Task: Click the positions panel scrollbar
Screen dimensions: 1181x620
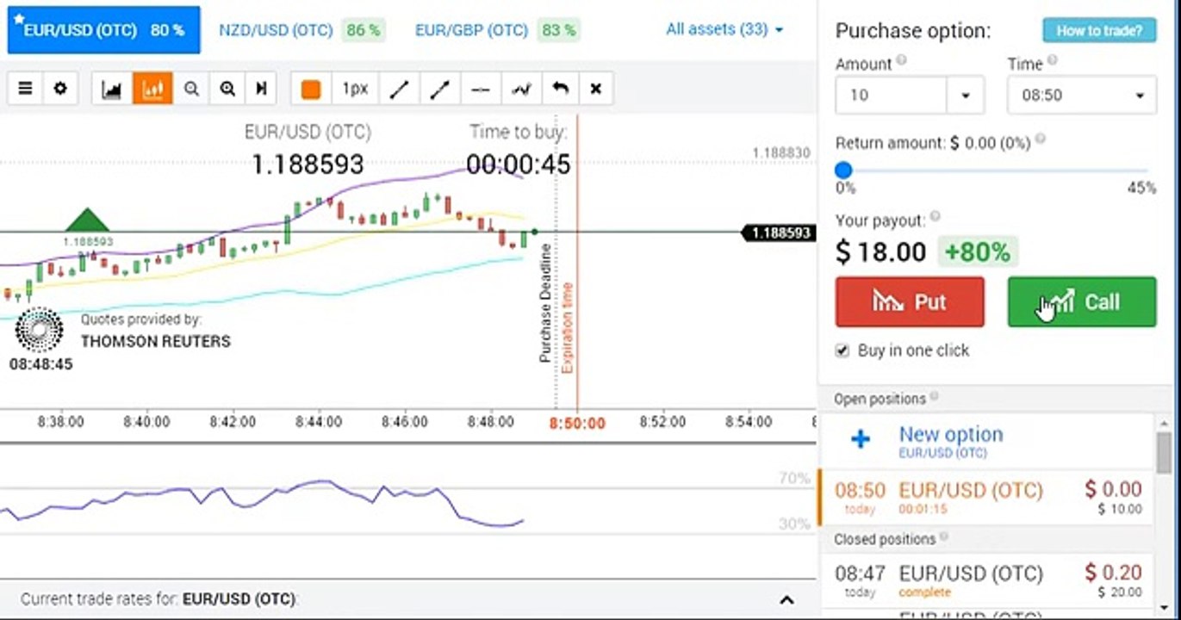Action: click(x=1164, y=452)
